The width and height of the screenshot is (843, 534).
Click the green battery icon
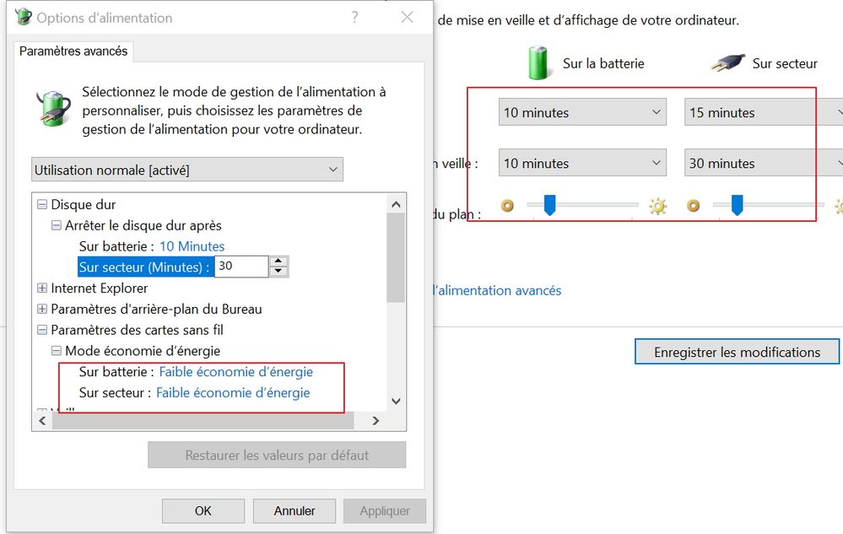tap(538, 63)
